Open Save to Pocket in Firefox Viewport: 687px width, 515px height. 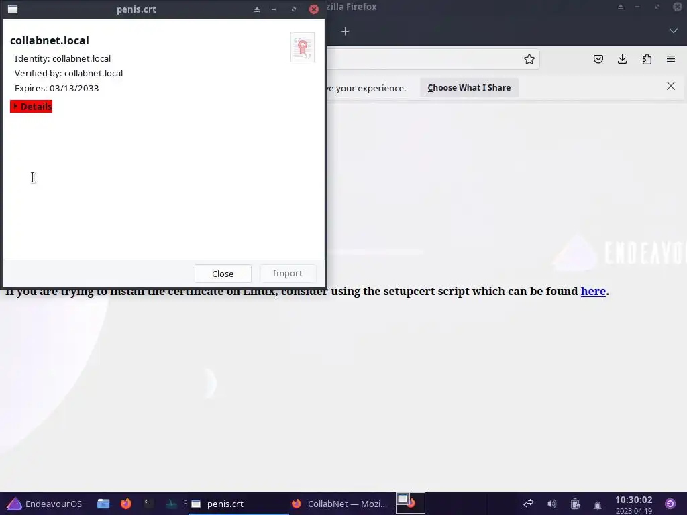tap(598, 59)
